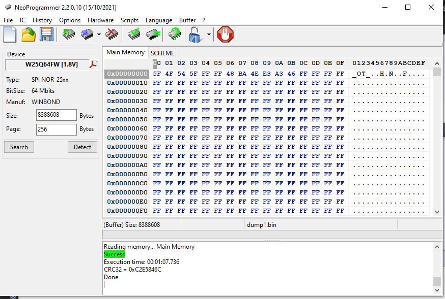
Task: Click the Size bytes input field
Action: pyautogui.click(x=56, y=115)
